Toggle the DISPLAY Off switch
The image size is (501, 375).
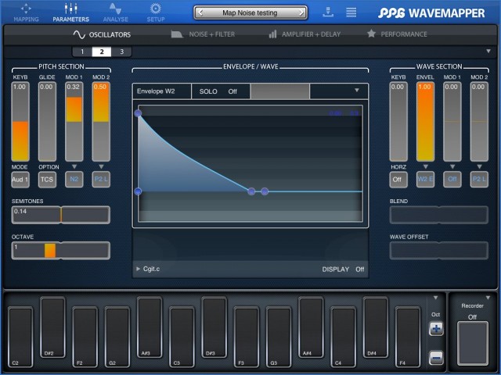pos(344,270)
